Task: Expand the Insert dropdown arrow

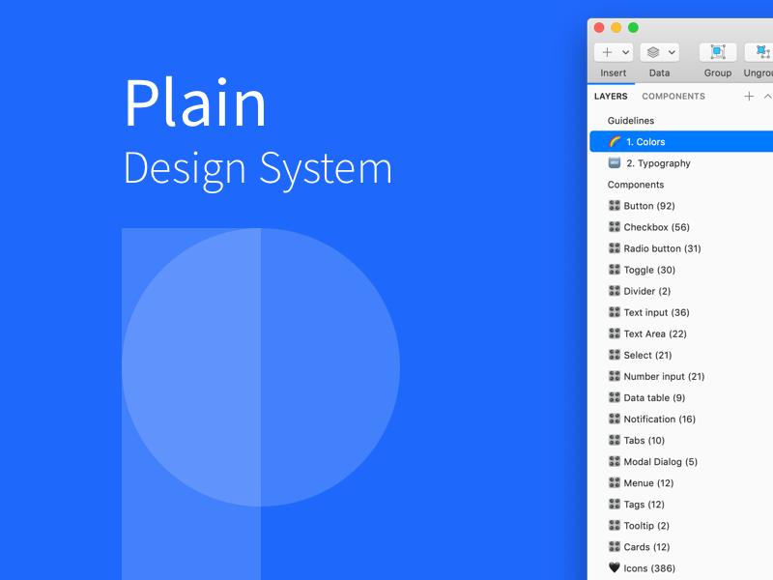Action: pos(625,52)
